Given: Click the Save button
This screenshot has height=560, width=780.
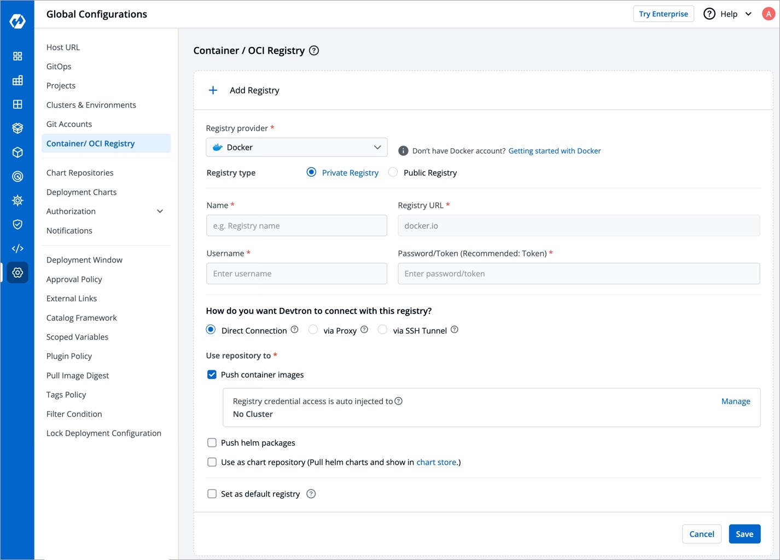Looking at the screenshot, I should coord(744,534).
